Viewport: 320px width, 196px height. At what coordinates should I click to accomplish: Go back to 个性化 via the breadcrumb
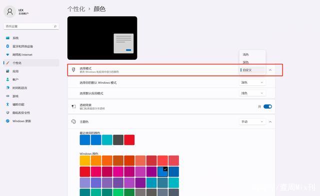click(x=76, y=9)
